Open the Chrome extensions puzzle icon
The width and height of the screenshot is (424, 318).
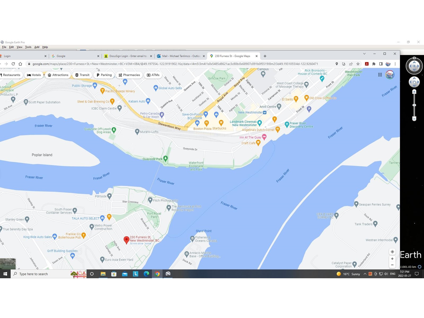[x=374, y=64]
